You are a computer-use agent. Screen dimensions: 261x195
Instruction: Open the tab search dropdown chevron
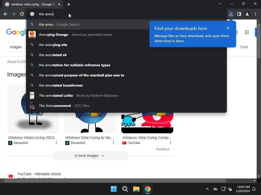click(220, 4)
